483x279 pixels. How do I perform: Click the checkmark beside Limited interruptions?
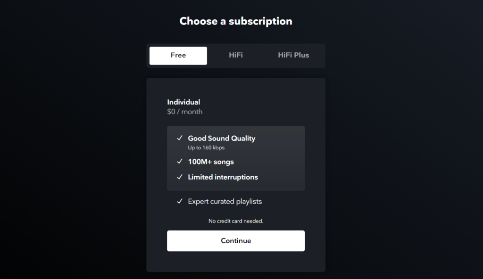[179, 177]
